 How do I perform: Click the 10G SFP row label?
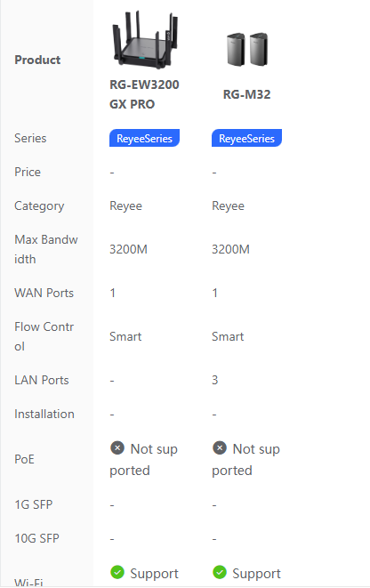[36, 538]
